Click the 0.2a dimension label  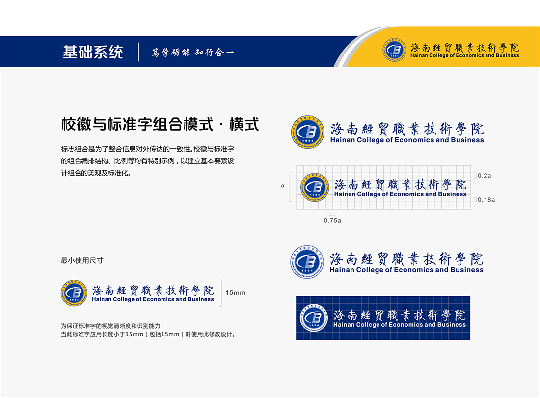[485, 175]
